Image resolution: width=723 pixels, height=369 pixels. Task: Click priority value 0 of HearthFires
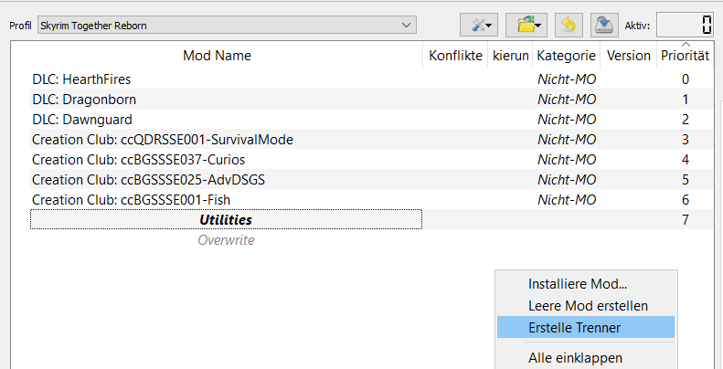[x=686, y=79]
